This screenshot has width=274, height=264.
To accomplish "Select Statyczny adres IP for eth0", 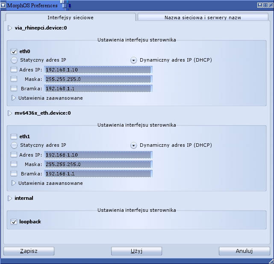I will [14, 60].
